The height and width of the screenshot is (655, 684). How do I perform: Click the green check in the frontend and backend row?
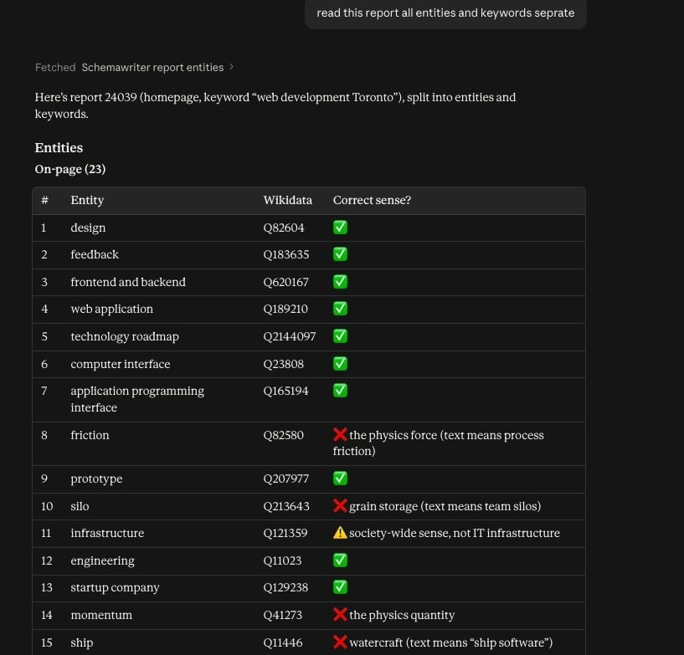pos(340,282)
